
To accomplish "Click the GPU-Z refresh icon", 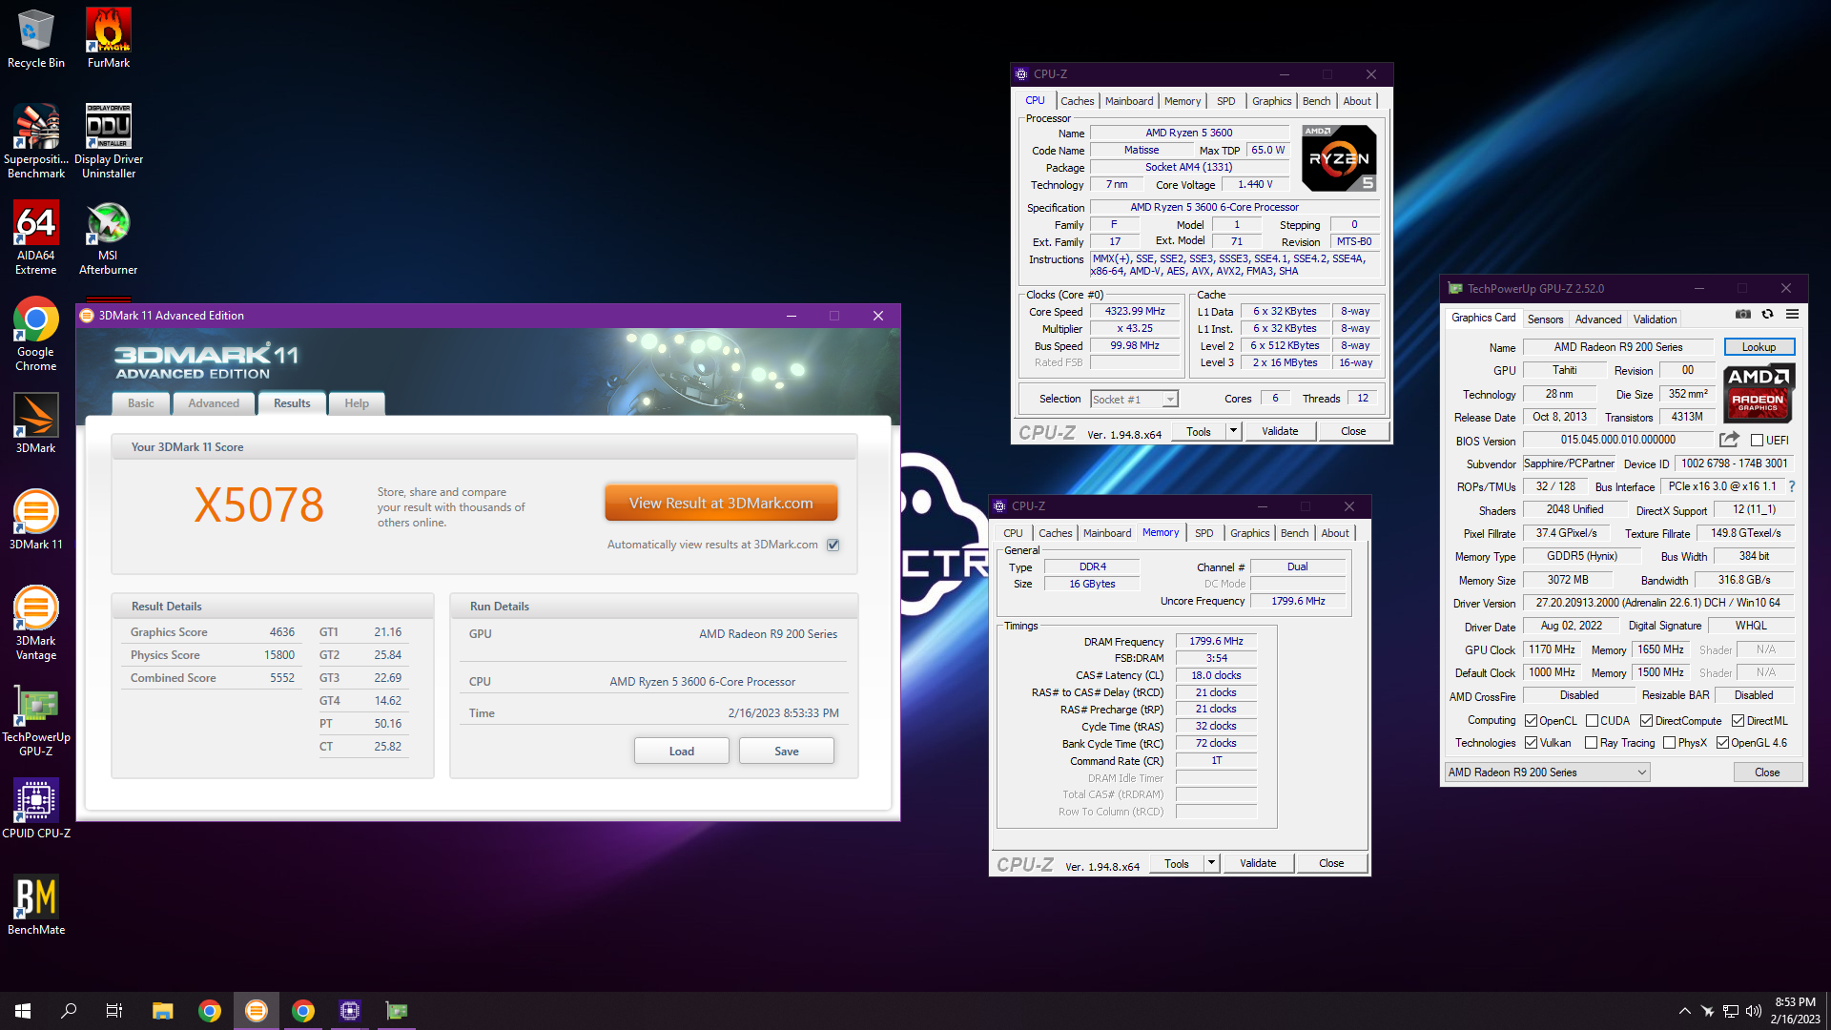I will point(1767,314).
